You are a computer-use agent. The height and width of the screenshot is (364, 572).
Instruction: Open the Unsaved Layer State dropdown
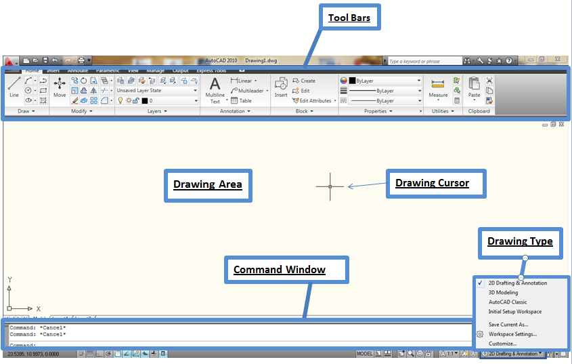pos(157,90)
